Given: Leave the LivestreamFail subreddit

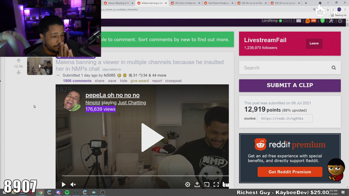Looking at the screenshot, I should tap(314, 44).
